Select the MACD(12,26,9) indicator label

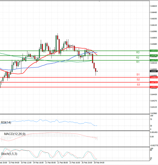click(x=15, y=134)
